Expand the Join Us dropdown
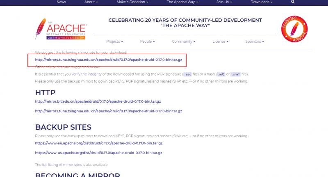Viewport: 328px width, 177px height. [224, 2]
